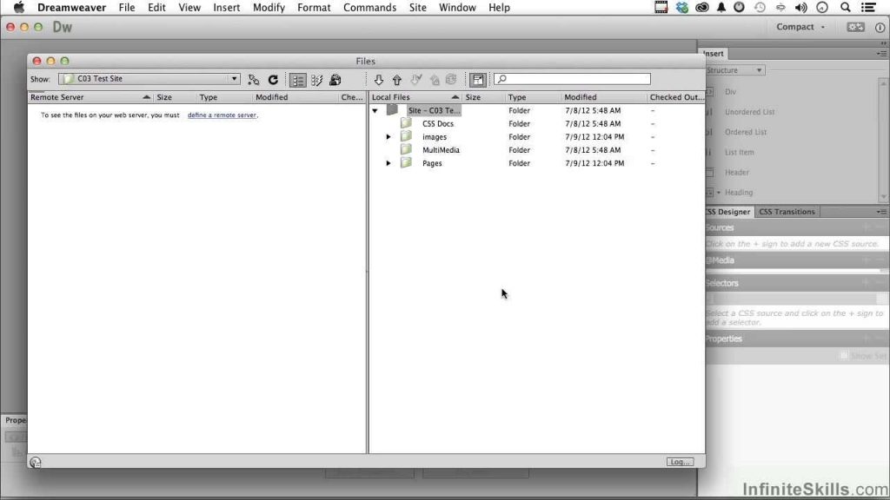
Task: Click the Get files down-arrow icon
Action: (379, 80)
